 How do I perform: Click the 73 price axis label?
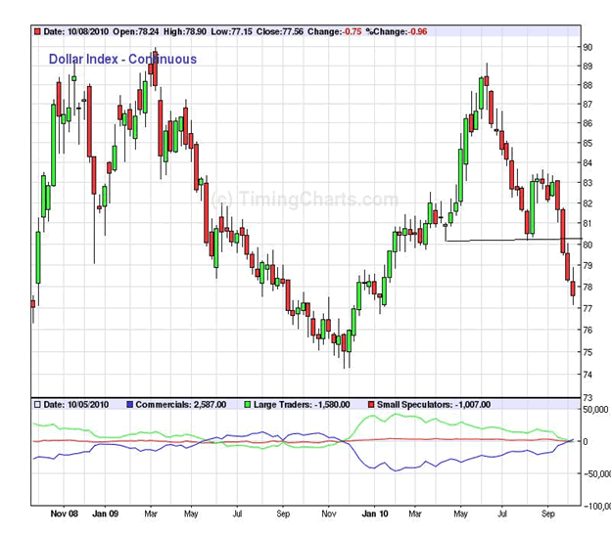tap(586, 396)
